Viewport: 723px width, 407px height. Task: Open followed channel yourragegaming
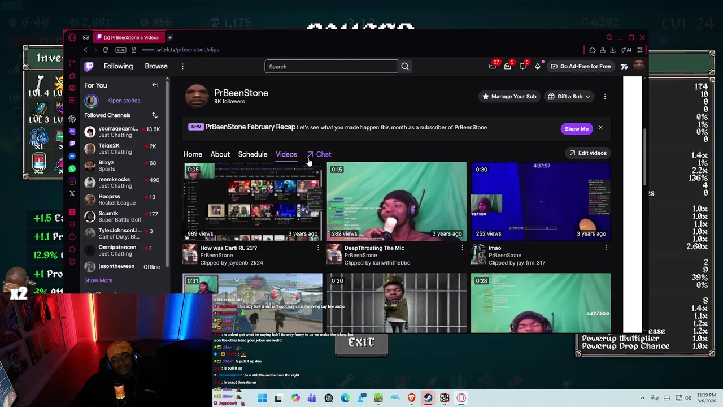[122, 132]
